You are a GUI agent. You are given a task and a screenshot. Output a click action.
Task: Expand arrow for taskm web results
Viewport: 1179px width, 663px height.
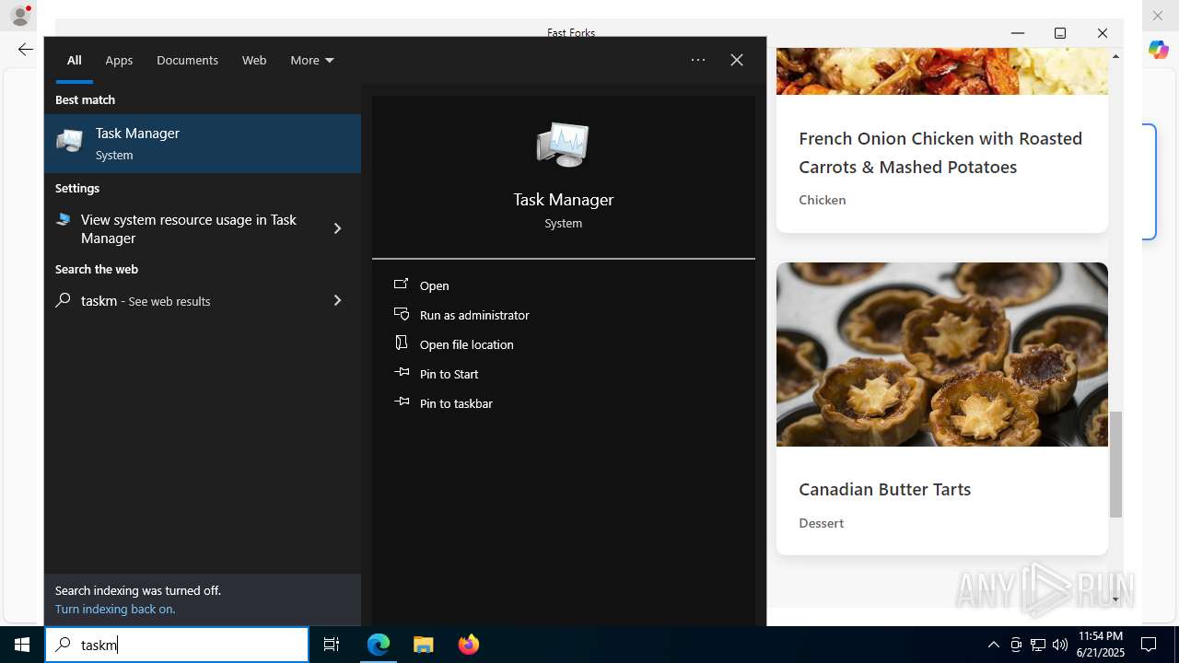(x=337, y=300)
